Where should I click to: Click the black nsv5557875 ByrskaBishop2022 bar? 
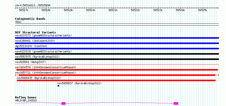coord(117,59)
